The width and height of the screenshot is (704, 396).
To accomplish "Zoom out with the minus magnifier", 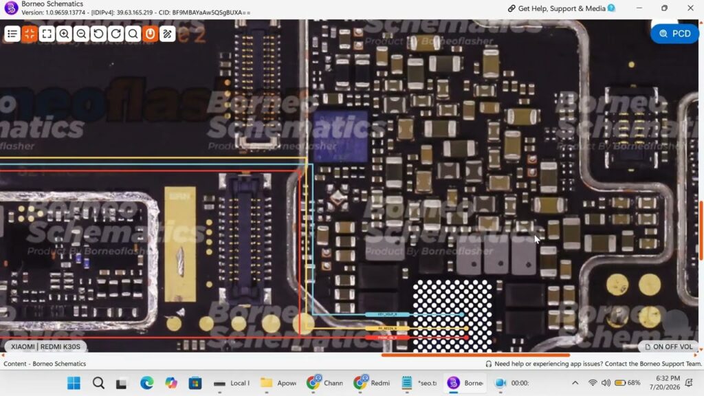I will point(81,34).
